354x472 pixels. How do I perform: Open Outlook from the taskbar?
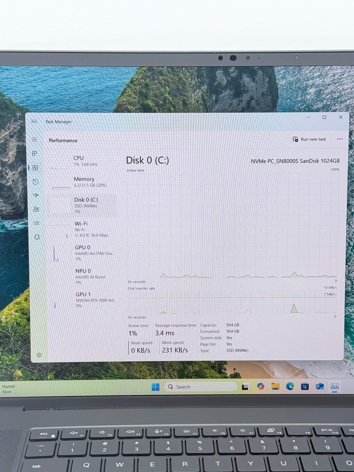tap(320, 386)
